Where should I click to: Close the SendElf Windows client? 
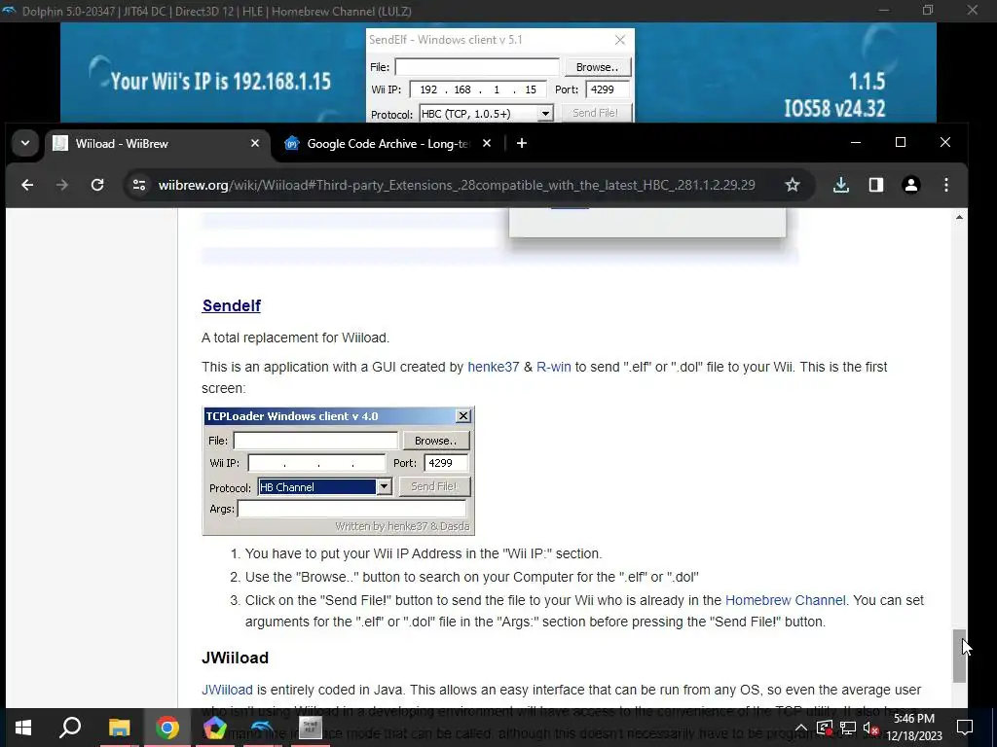pos(620,40)
